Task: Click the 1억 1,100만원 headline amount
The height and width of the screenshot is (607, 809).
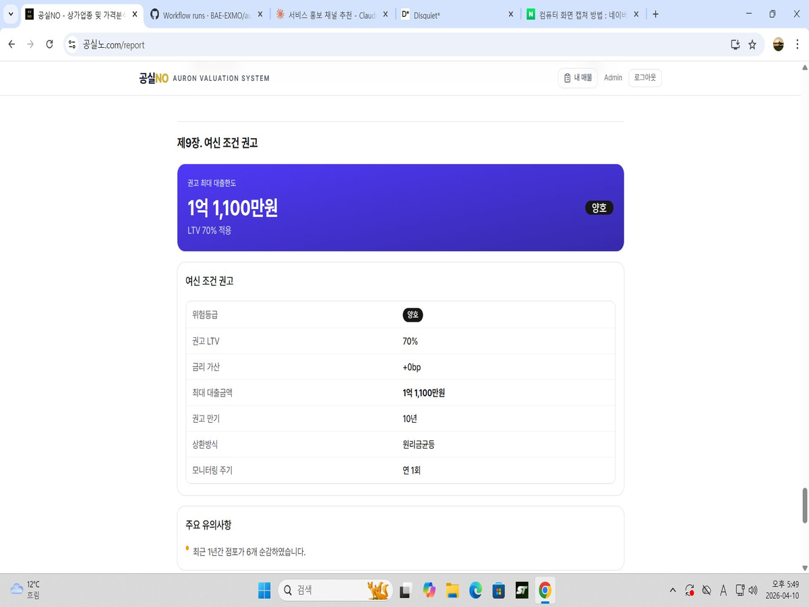Action: point(233,208)
